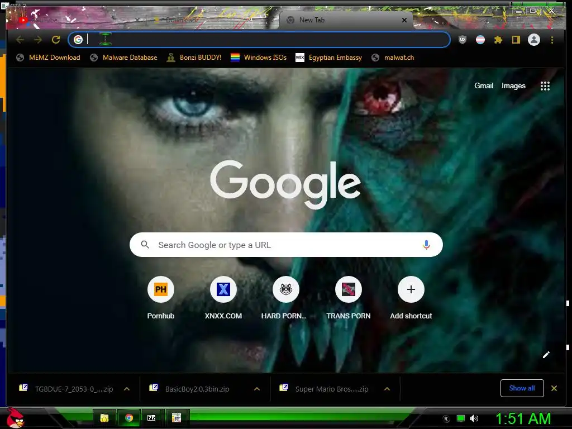Open File Explorer from the taskbar

tap(104, 418)
